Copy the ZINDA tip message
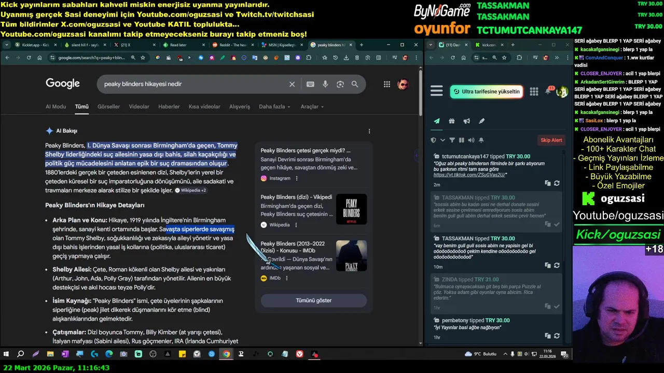This screenshot has width=664, height=373. click(548, 306)
